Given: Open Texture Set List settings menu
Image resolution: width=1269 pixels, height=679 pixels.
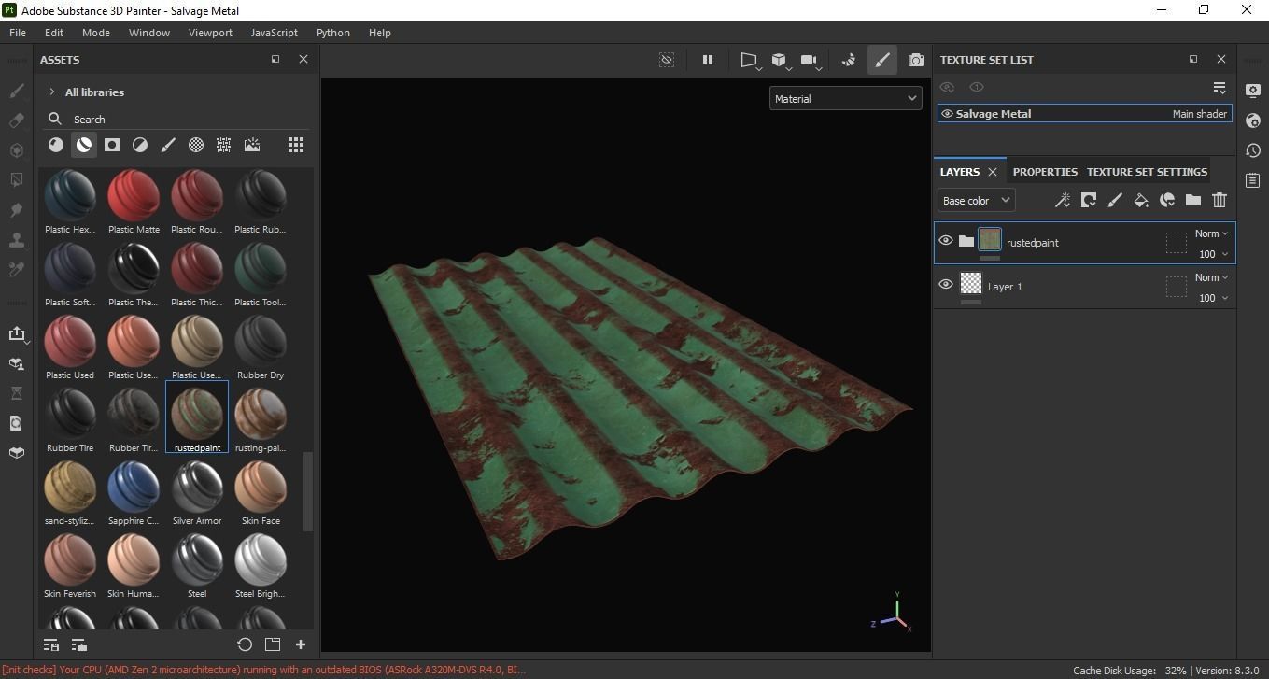Looking at the screenshot, I should click(1220, 87).
